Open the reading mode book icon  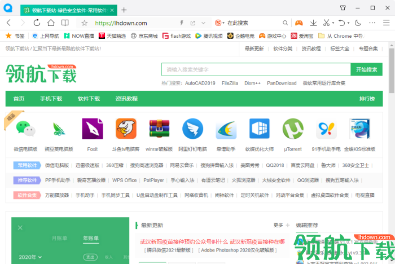click(x=65, y=23)
